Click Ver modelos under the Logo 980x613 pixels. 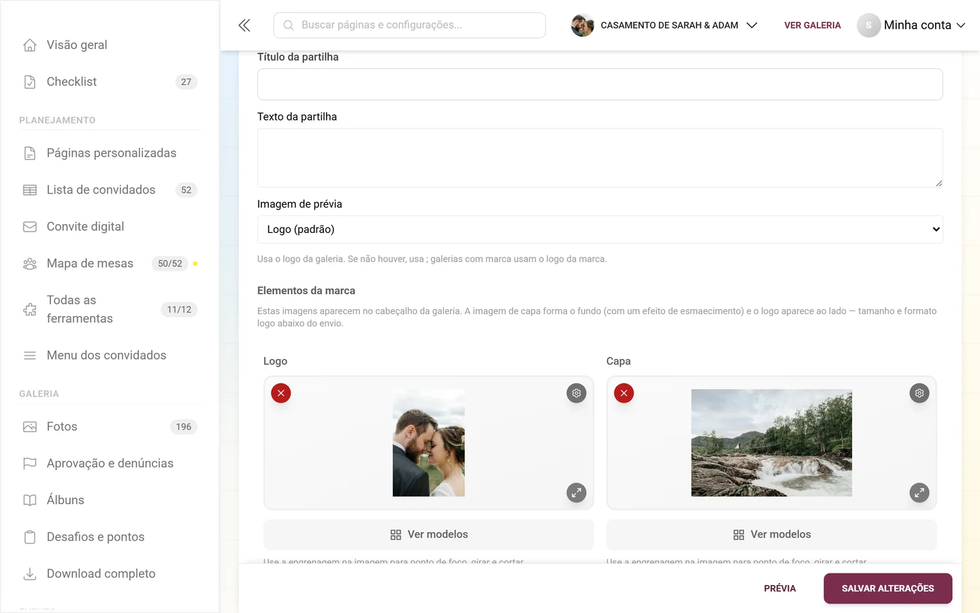coord(429,535)
